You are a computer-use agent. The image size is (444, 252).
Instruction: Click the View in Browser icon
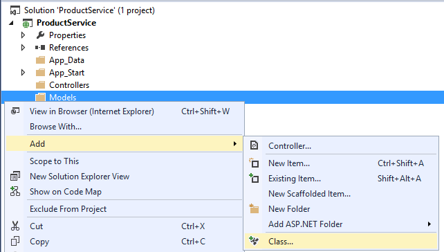pos(15,111)
